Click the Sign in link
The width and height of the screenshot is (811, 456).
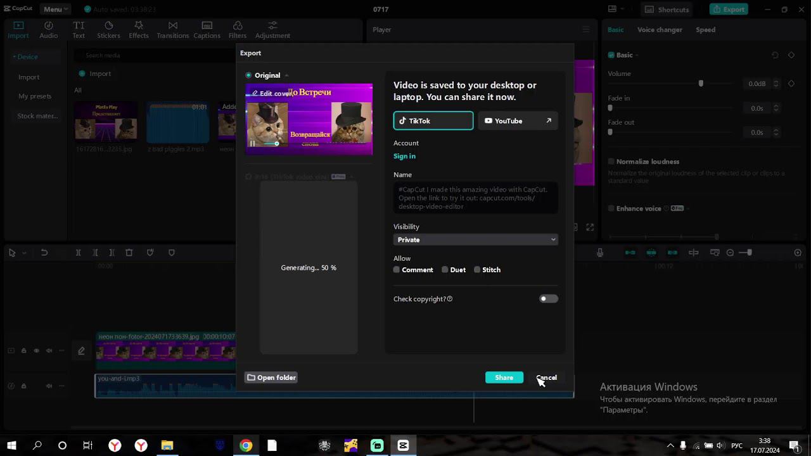tap(404, 156)
